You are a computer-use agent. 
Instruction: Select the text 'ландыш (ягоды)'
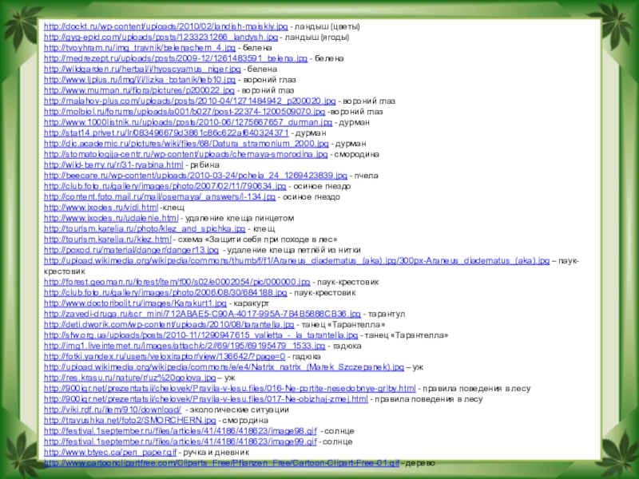316,37
